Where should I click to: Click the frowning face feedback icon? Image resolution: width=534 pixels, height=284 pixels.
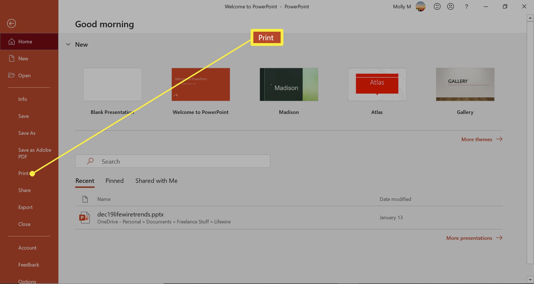(451, 6)
